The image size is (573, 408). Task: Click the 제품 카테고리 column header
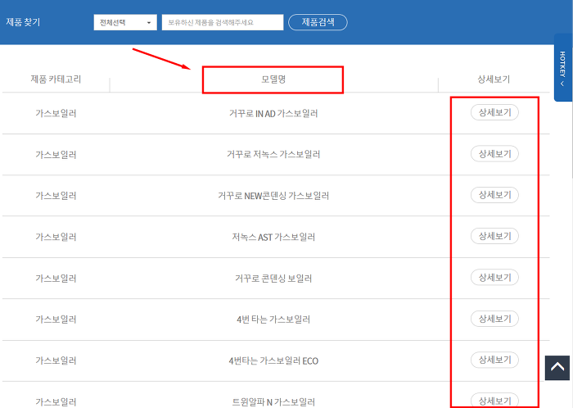[x=56, y=79]
